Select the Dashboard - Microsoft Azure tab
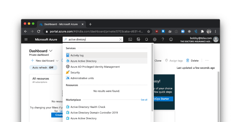Image resolution: width=241 pixels, height=122 pixels. click(61, 24)
